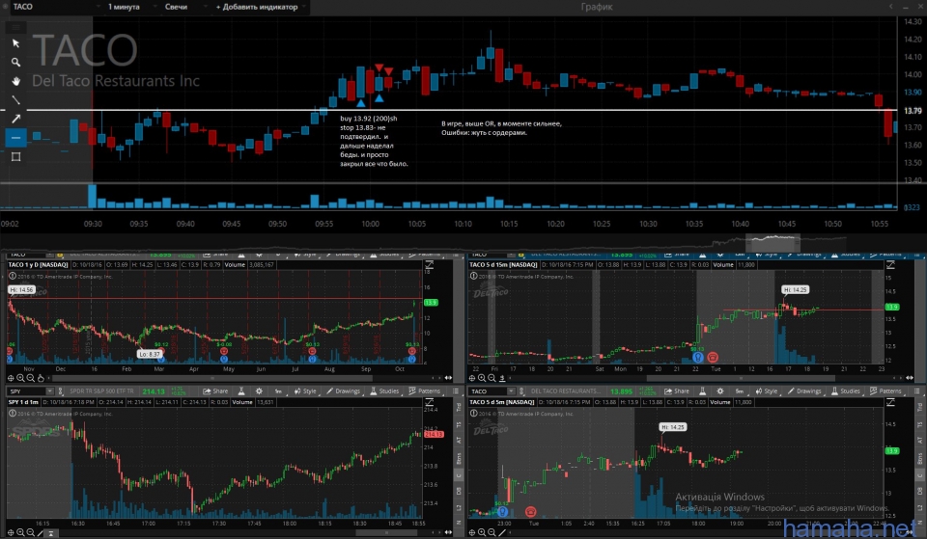Toggle TS side tab on SPY chart

coord(459,424)
